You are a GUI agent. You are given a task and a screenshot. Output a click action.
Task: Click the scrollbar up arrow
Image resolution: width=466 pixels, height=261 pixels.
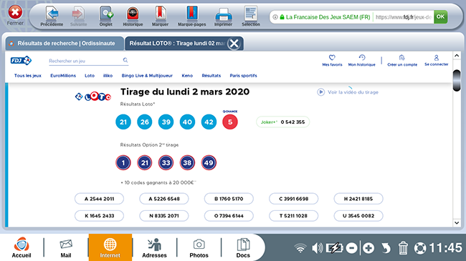point(457,56)
